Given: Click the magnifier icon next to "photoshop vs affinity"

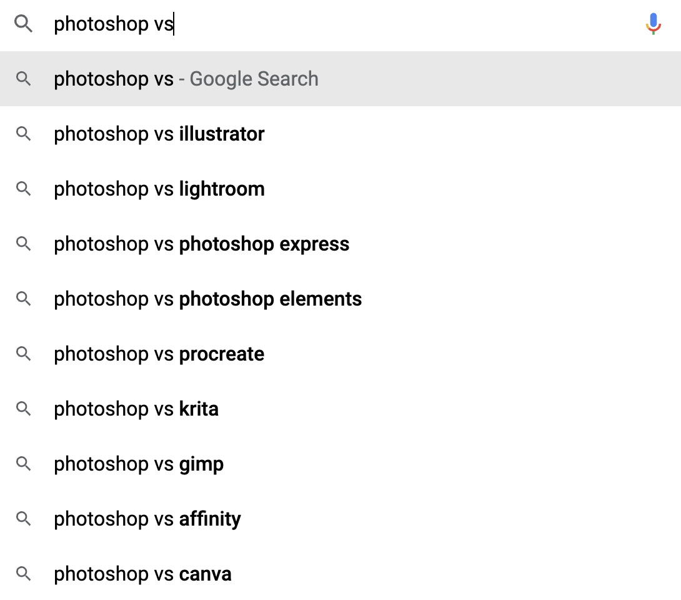Looking at the screenshot, I should 24,519.
